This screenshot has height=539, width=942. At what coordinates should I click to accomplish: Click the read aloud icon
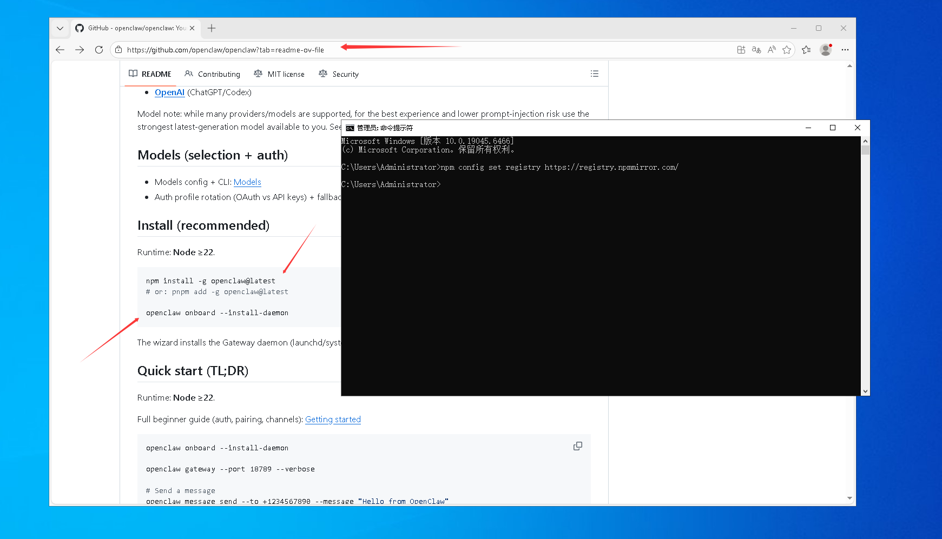[772, 50]
